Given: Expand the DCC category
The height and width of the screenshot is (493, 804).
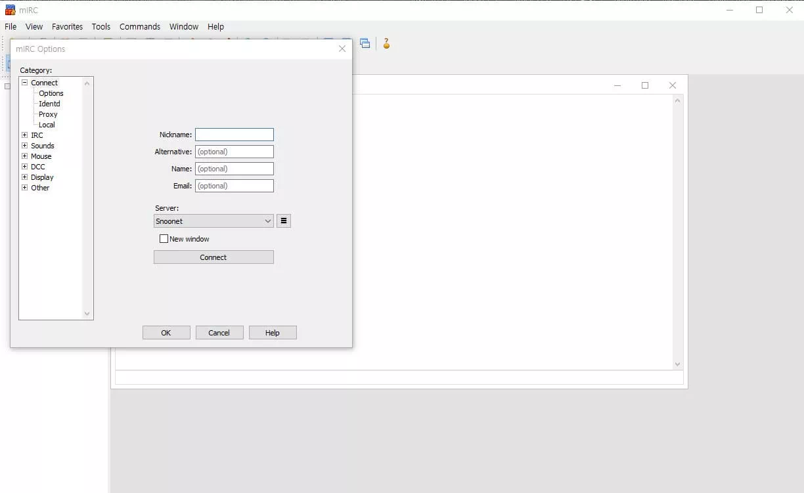Looking at the screenshot, I should click(x=25, y=167).
